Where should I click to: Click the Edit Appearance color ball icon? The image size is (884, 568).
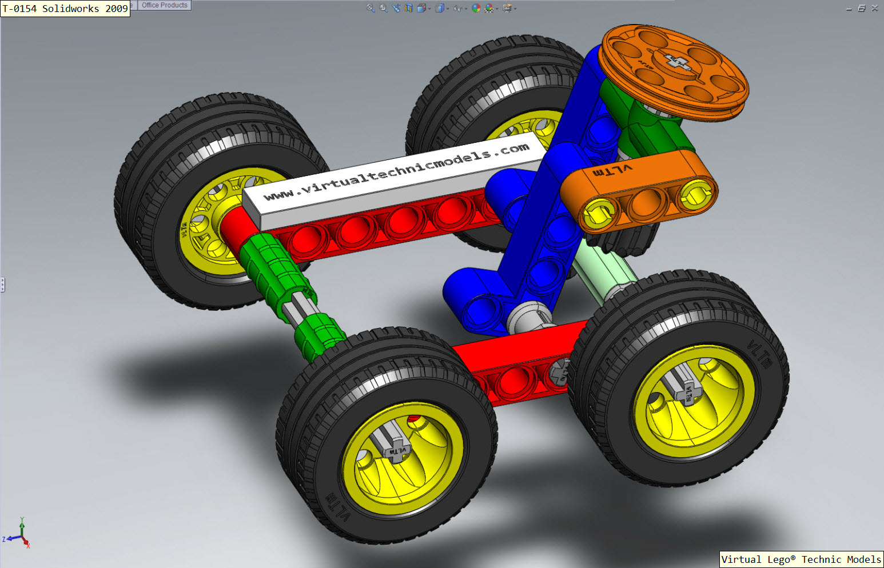click(x=476, y=8)
